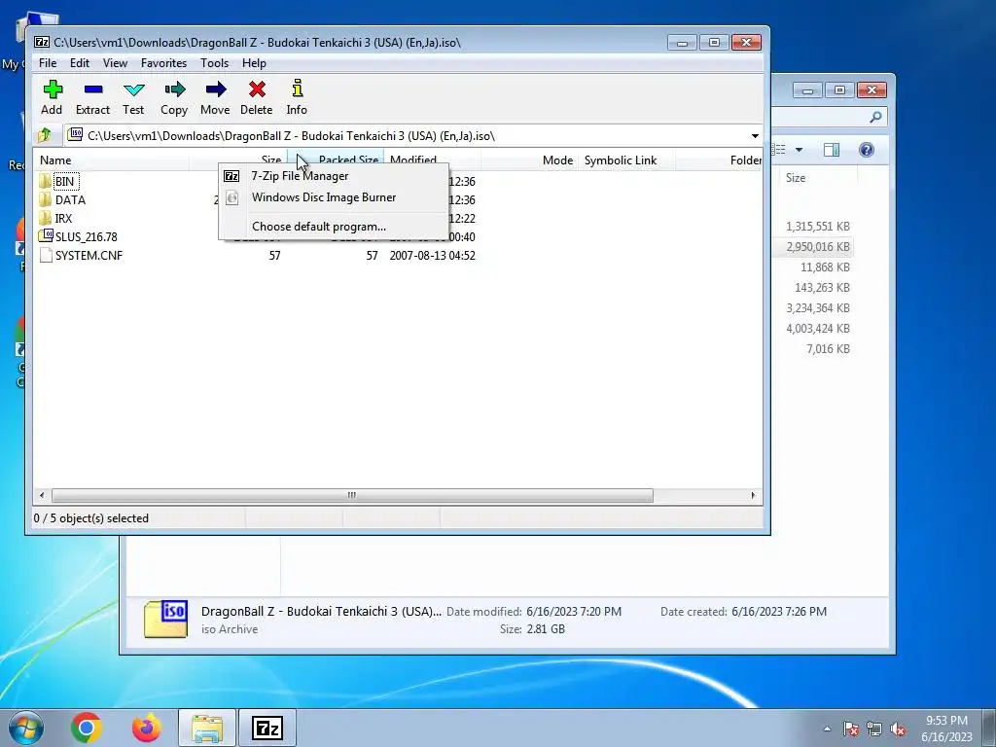Sort by Symbolic Link column header
The height and width of the screenshot is (747, 996).
627,160
